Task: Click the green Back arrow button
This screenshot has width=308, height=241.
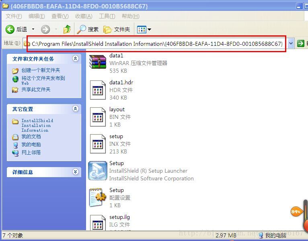Action: tap(10, 29)
